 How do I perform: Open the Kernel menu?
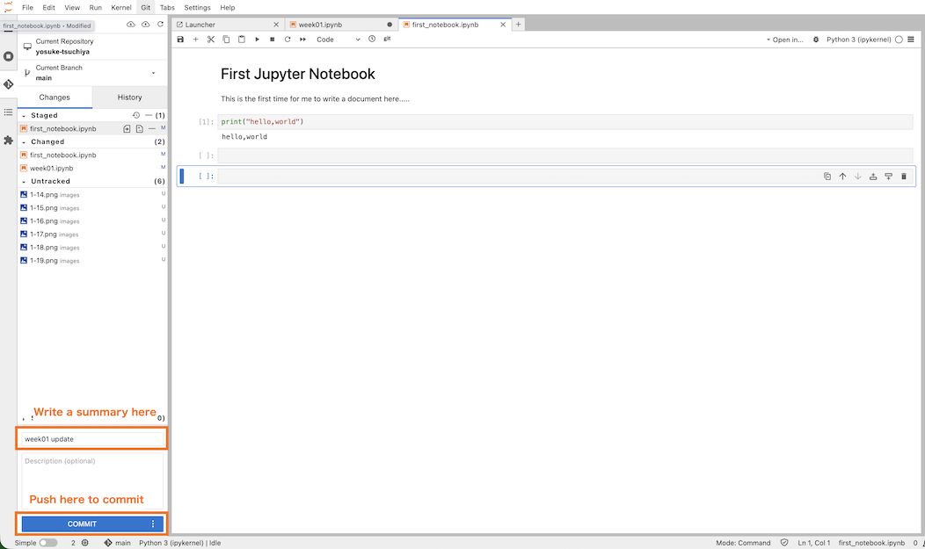pos(121,7)
